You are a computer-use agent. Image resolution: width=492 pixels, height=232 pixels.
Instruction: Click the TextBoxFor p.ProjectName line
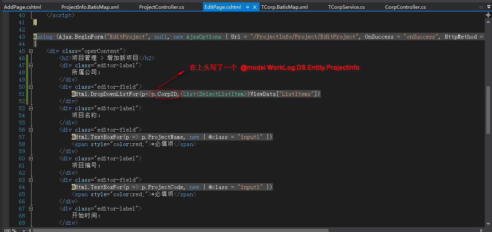pyautogui.click(x=172, y=137)
